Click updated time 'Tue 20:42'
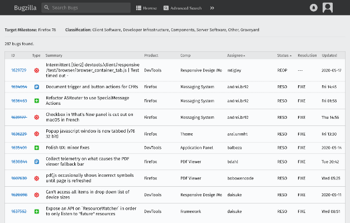This screenshot has height=223, width=350. (330, 162)
